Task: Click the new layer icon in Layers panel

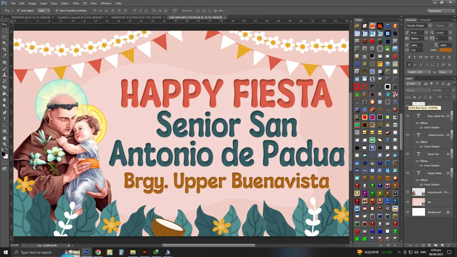Action: click(x=442, y=245)
